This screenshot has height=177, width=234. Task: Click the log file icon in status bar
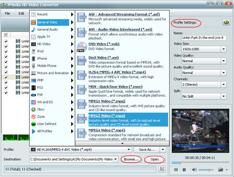coord(162,169)
